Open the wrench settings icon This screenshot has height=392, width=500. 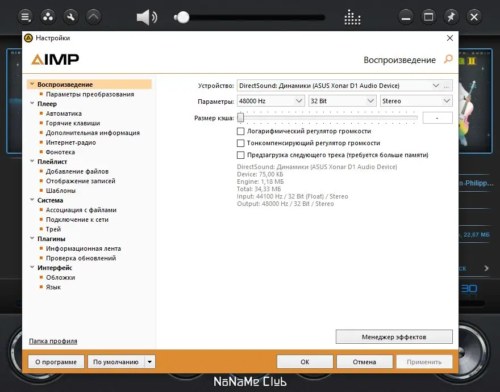tap(71, 17)
